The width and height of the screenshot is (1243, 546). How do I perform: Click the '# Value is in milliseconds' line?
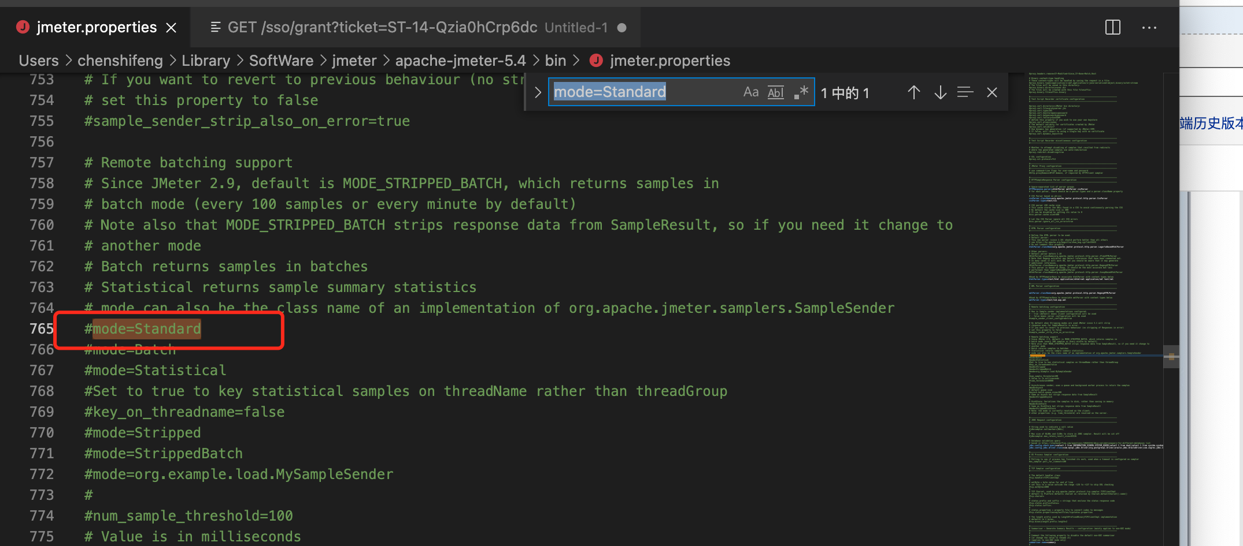[x=193, y=537]
